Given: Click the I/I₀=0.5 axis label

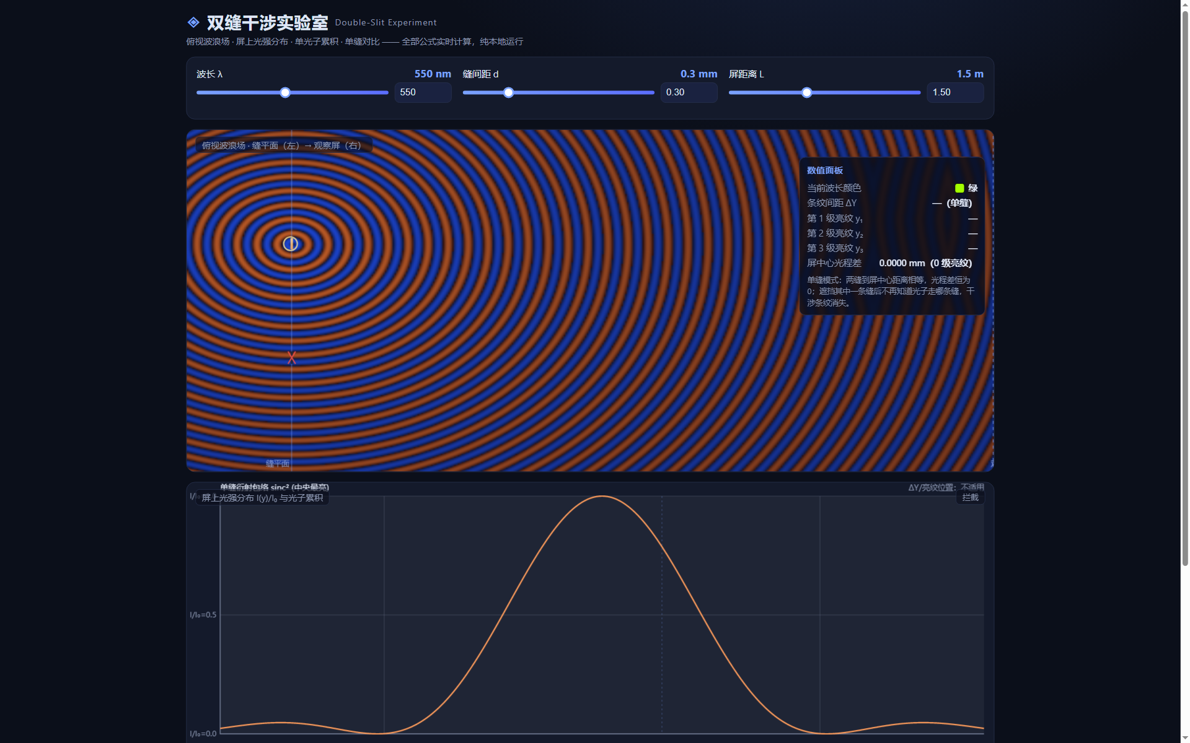Looking at the screenshot, I should pyautogui.click(x=203, y=615).
